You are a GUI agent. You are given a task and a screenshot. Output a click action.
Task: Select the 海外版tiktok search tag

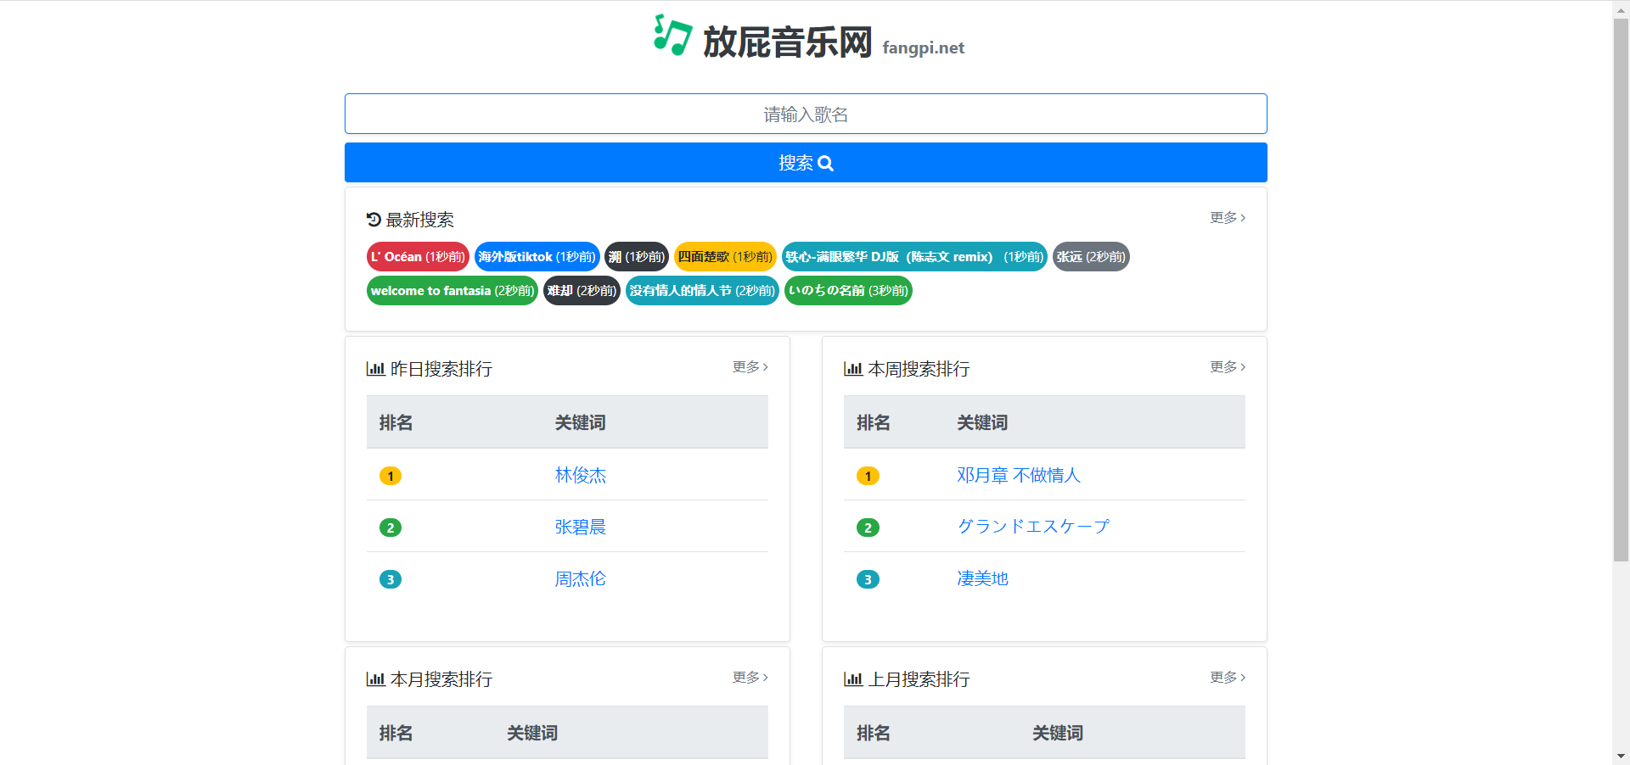[537, 257]
